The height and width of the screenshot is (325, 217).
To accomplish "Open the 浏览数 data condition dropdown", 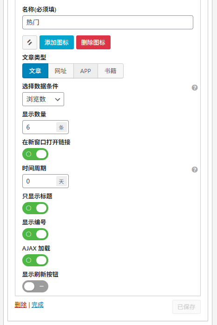I will coord(43,99).
